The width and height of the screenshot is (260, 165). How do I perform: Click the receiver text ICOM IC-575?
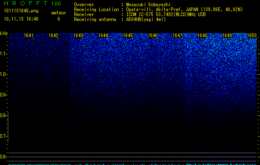coord(140,14)
